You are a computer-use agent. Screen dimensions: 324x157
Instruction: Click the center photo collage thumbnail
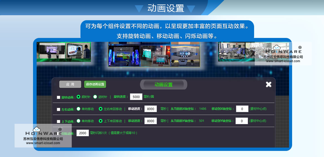tap(154, 55)
